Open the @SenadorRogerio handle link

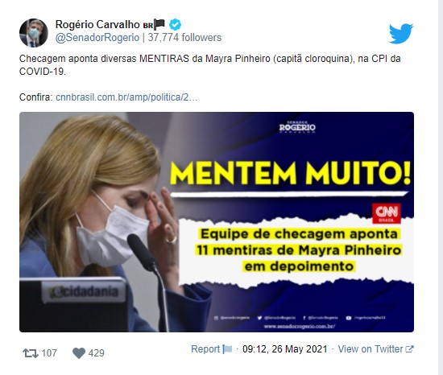pyautogui.click(x=97, y=38)
